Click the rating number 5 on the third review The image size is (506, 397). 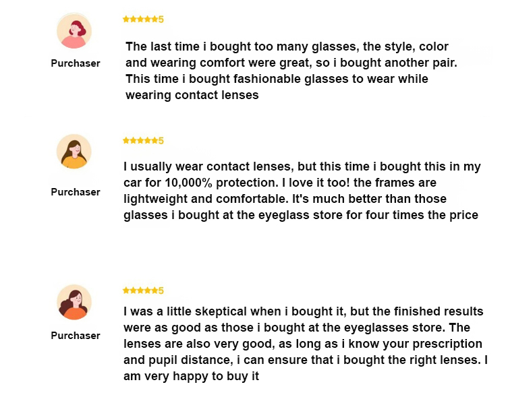pos(161,291)
